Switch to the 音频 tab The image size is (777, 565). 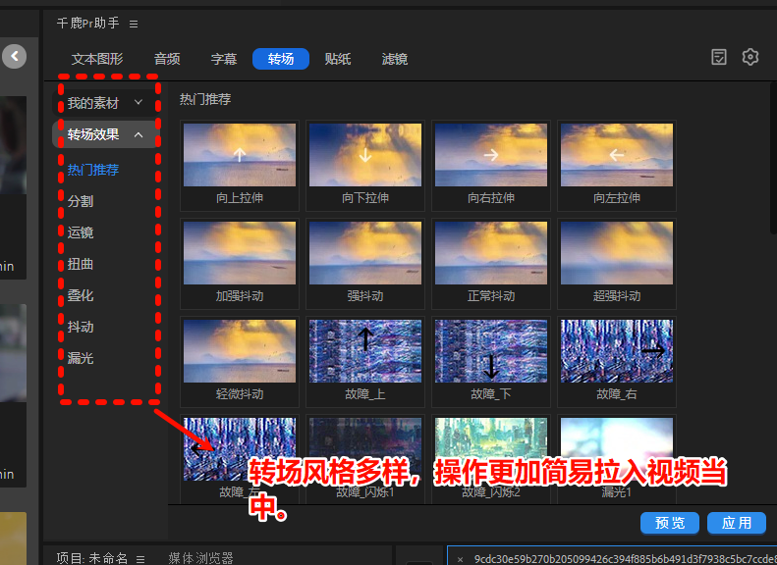tap(167, 59)
